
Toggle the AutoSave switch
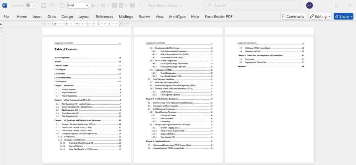[31, 5]
